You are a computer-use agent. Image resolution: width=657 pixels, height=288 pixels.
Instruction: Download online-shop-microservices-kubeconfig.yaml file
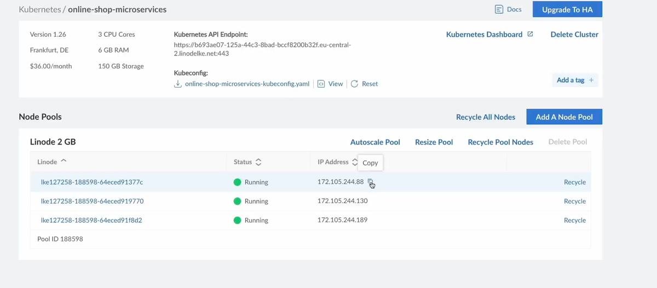[x=247, y=84]
